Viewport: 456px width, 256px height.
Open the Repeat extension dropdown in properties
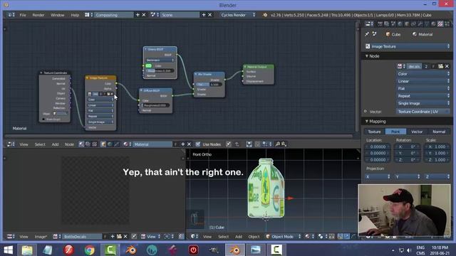[423, 96]
